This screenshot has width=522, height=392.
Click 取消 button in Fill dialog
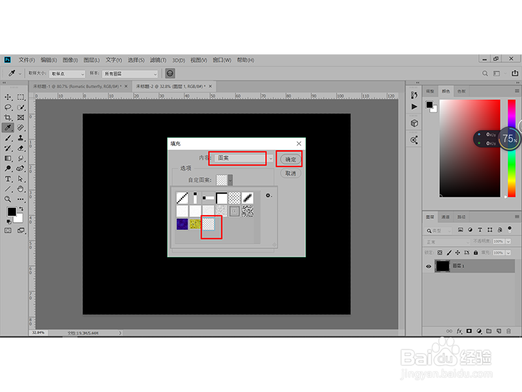pos(290,173)
